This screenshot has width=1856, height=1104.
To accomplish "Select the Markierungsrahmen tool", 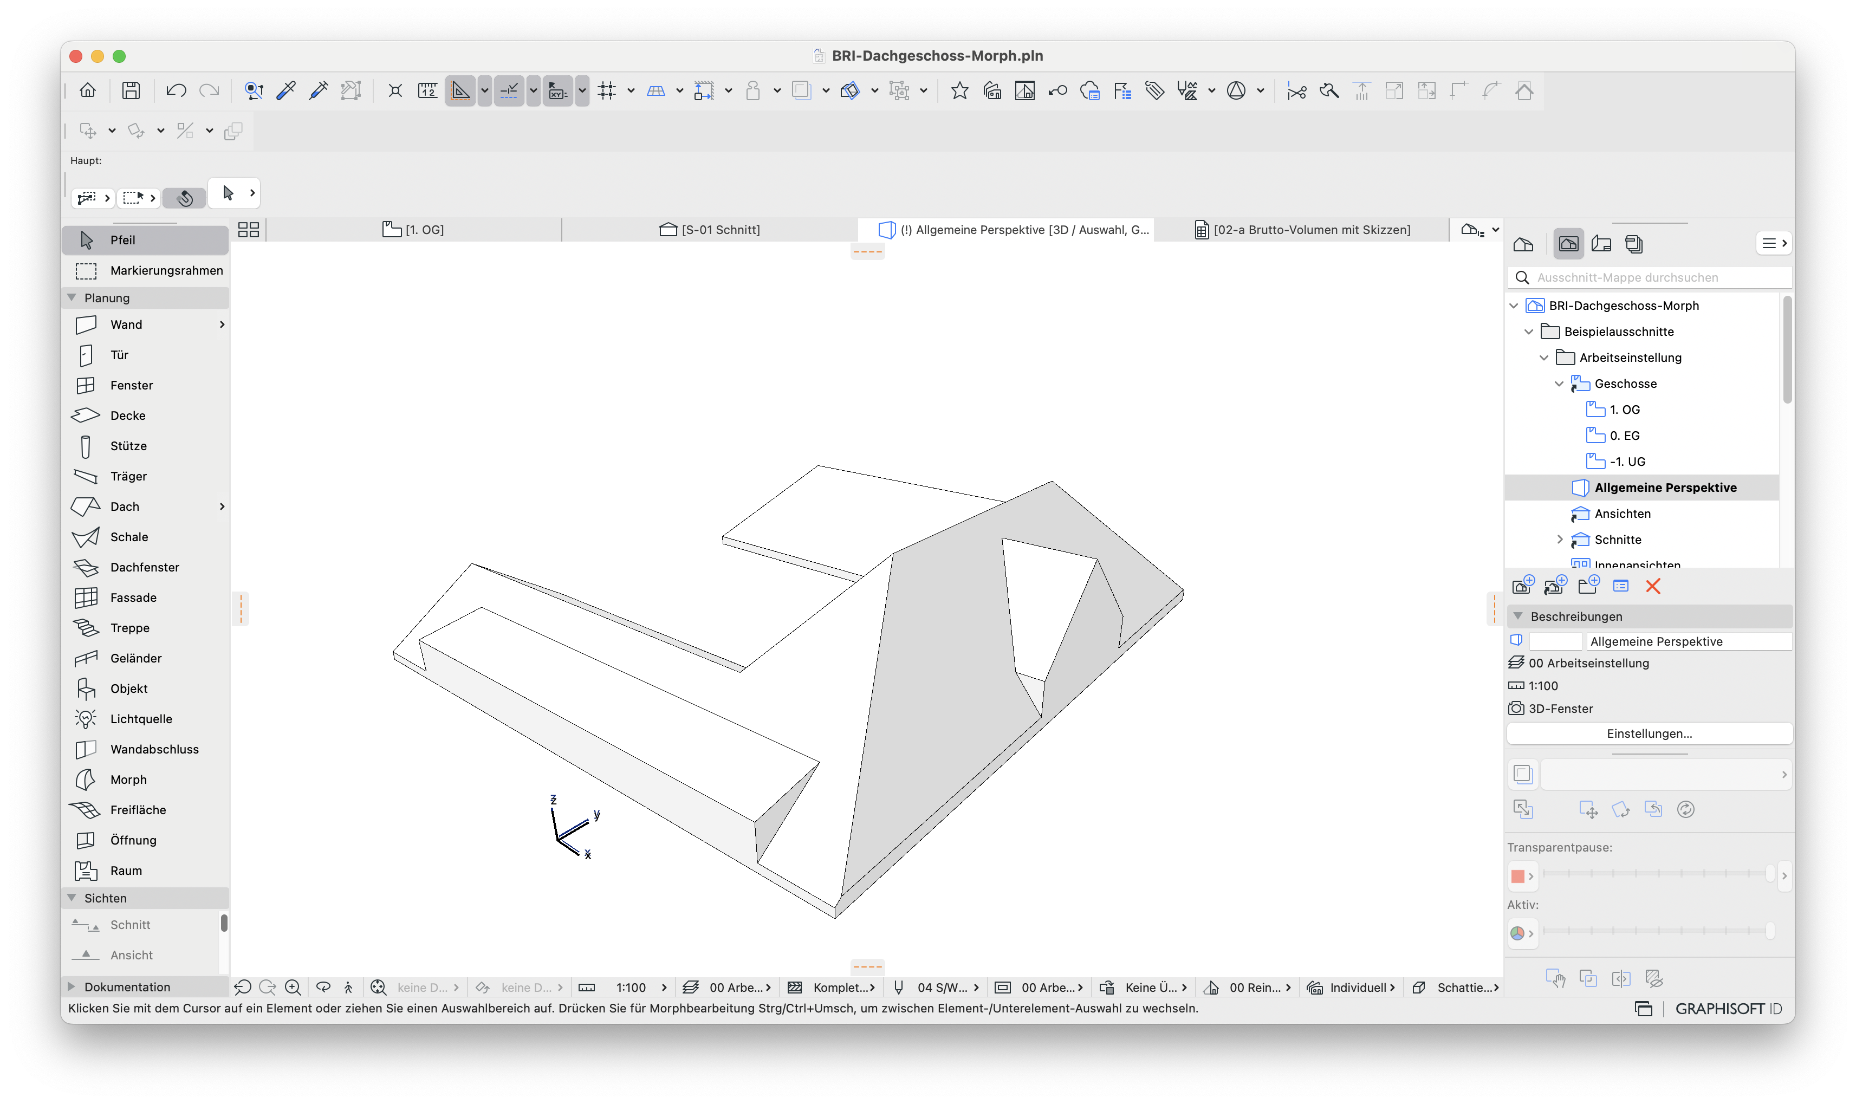I will [x=145, y=270].
